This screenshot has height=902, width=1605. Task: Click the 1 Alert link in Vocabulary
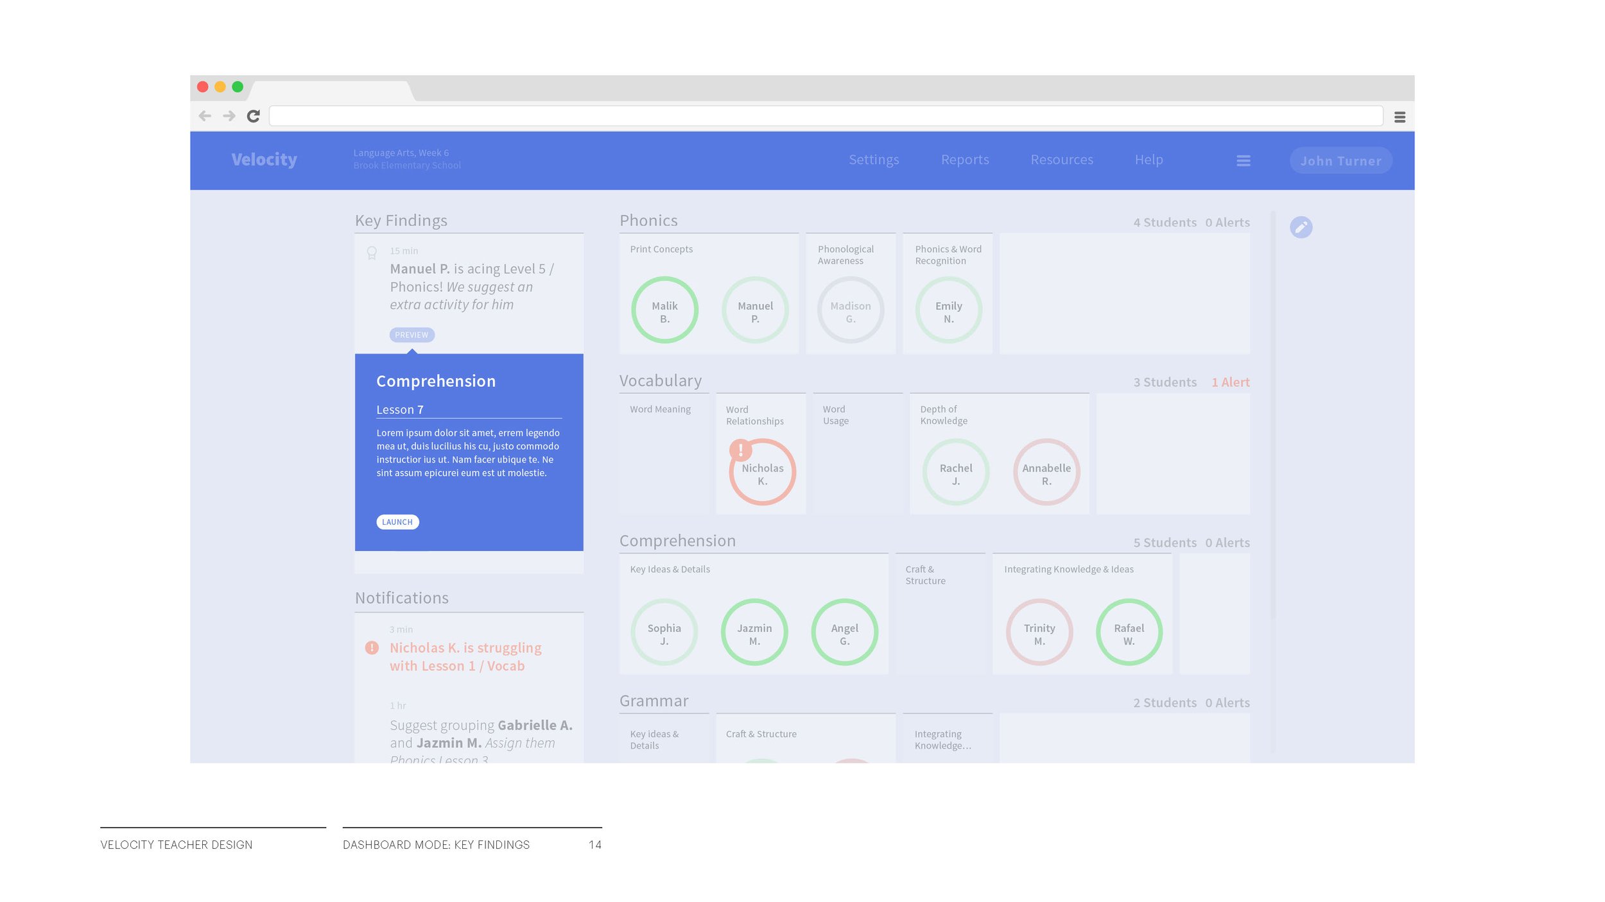tap(1229, 382)
